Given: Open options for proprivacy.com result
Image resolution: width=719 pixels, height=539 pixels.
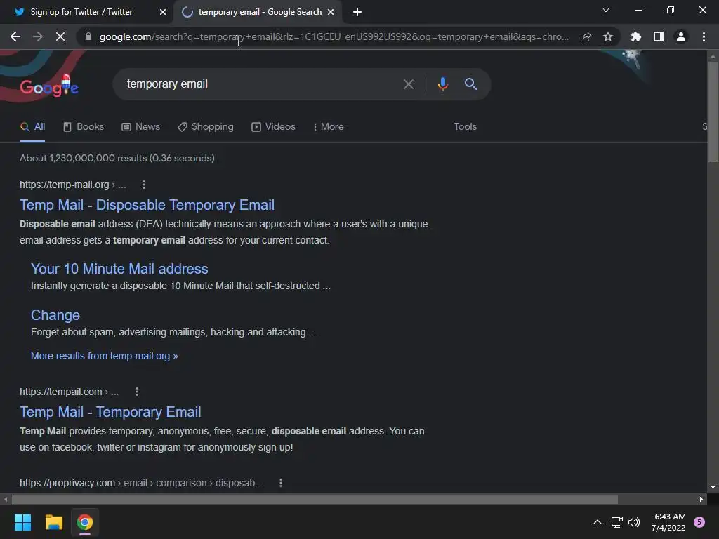Looking at the screenshot, I should tap(281, 483).
